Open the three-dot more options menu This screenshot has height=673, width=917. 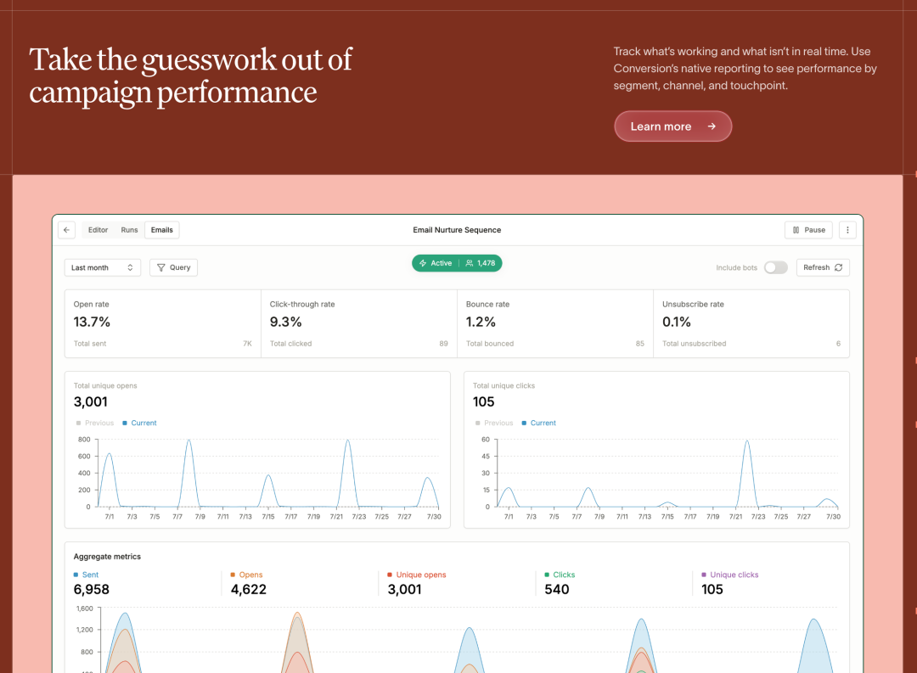tap(847, 230)
